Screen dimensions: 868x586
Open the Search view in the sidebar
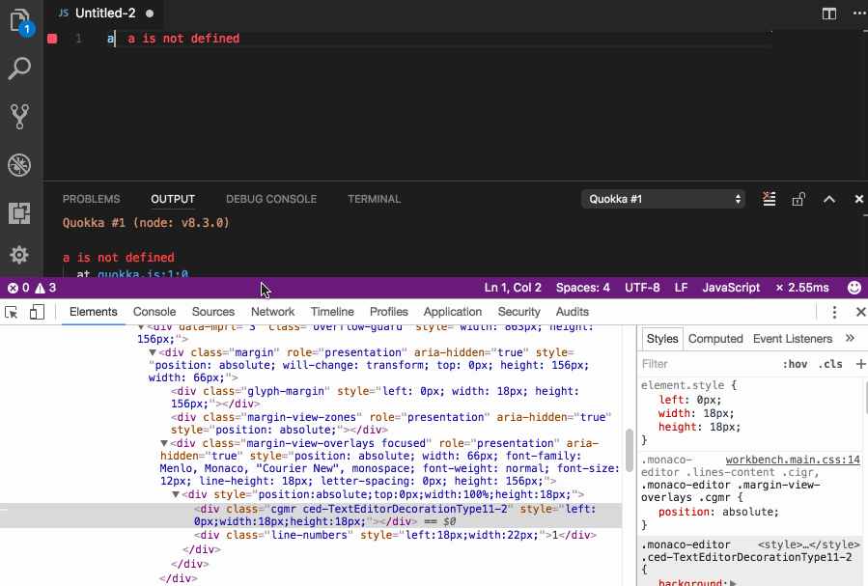[20, 68]
